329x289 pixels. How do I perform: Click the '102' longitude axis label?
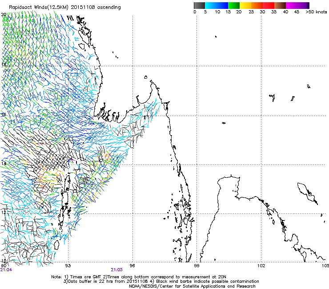(261, 266)
